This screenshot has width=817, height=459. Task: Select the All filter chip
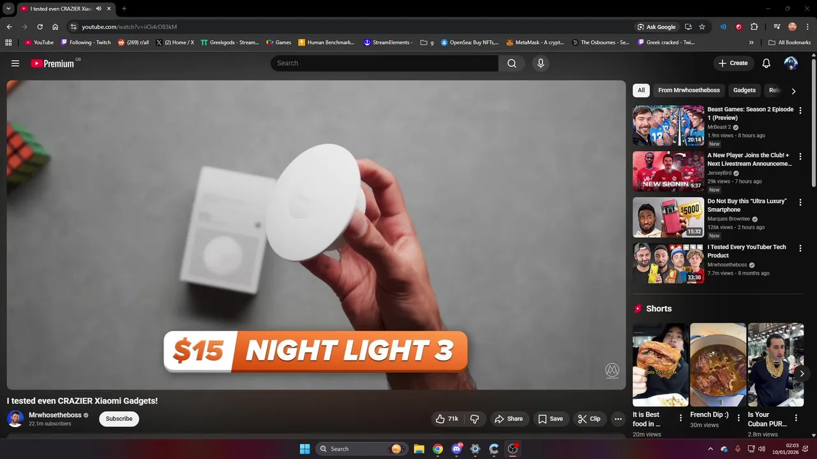(x=641, y=91)
